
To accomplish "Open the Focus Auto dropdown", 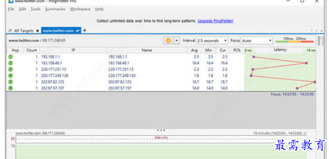I will click(x=257, y=41).
